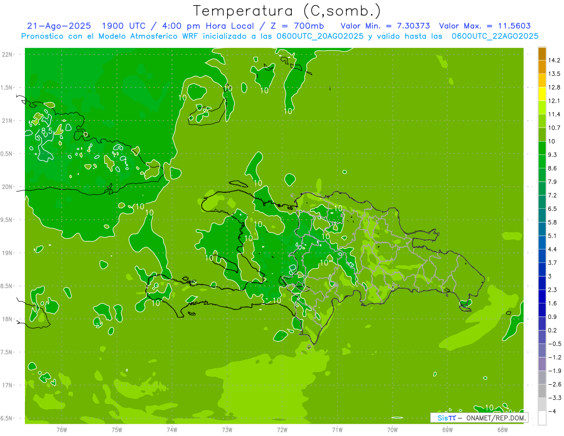Click the '2.3' color scale label
Viewport: 564px width, 436px height.
pos(553,290)
